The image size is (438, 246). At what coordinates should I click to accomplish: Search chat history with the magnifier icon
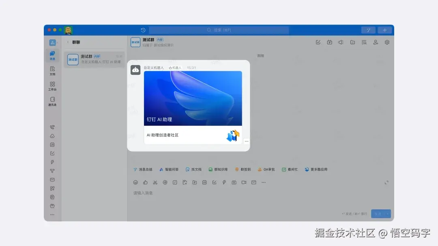(364, 42)
